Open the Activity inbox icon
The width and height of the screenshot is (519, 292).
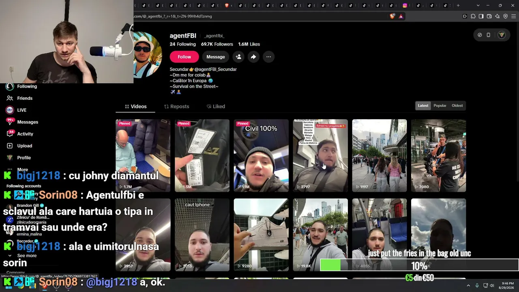[10, 134]
